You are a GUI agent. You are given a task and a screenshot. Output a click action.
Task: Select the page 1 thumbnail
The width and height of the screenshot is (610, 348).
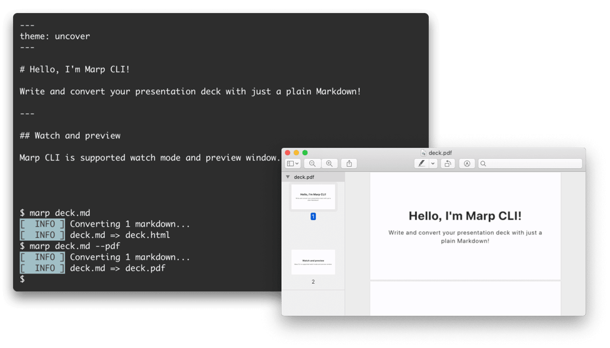click(x=313, y=196)
